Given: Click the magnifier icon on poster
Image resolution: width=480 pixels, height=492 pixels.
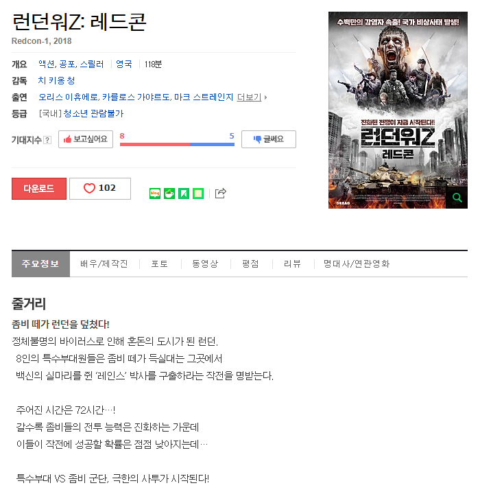Looking at the screenshot, I should pyautogui.click(x=457, y=198).
